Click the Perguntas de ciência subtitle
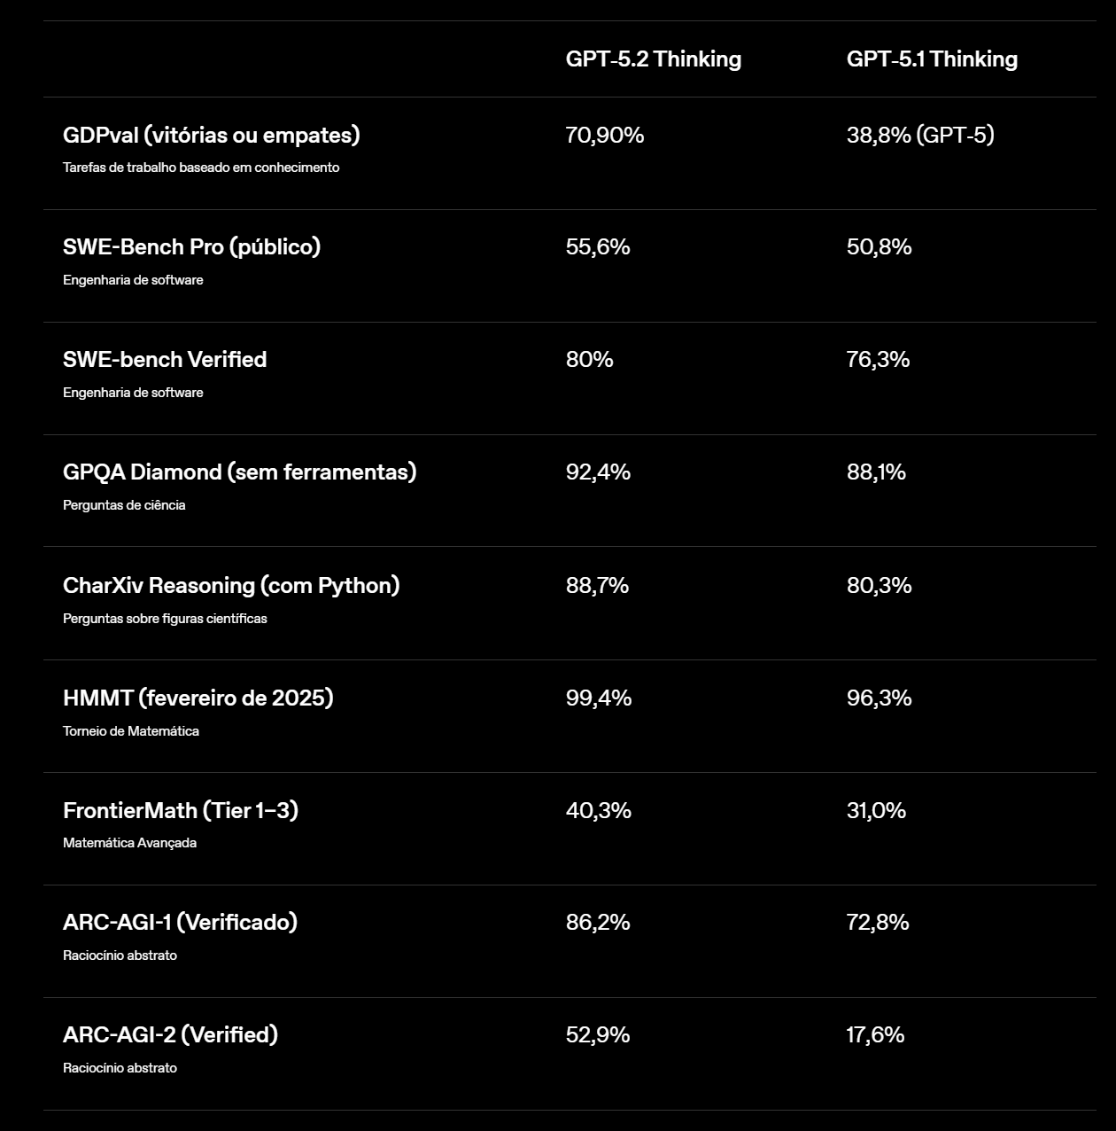The image size is (1116, 1131). (x=124, y=505)
